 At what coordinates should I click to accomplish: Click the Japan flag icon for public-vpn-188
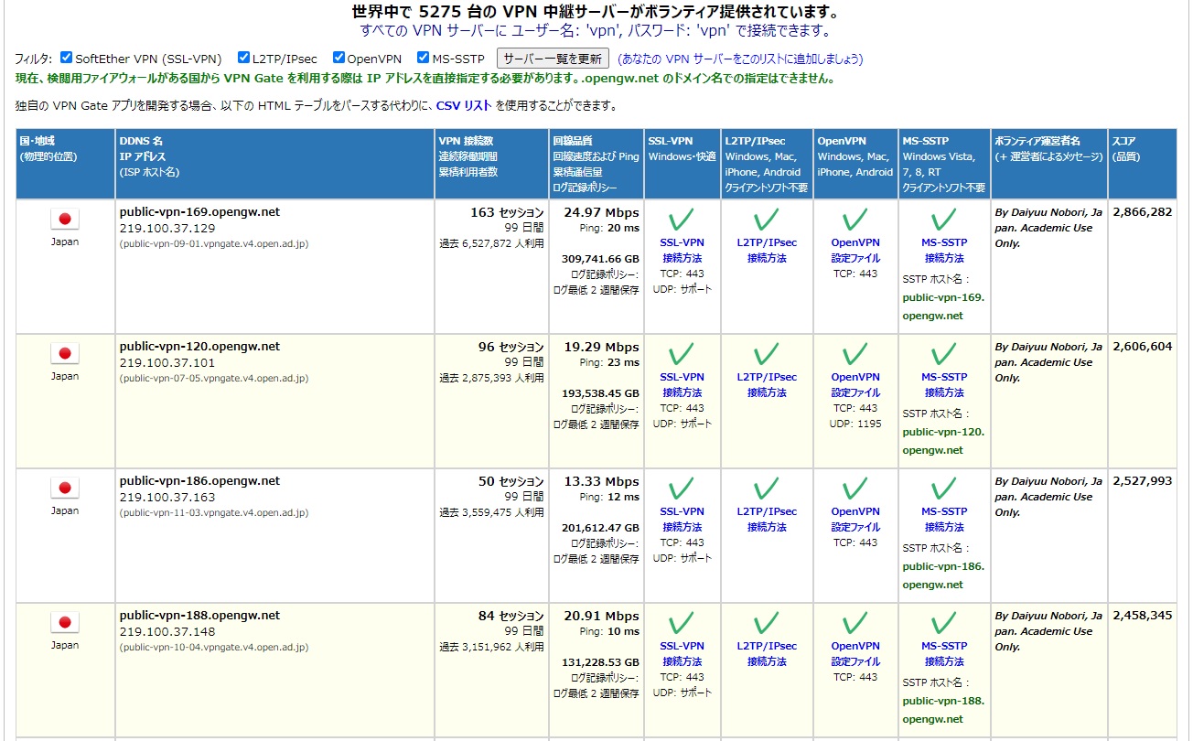pos(64,622)
